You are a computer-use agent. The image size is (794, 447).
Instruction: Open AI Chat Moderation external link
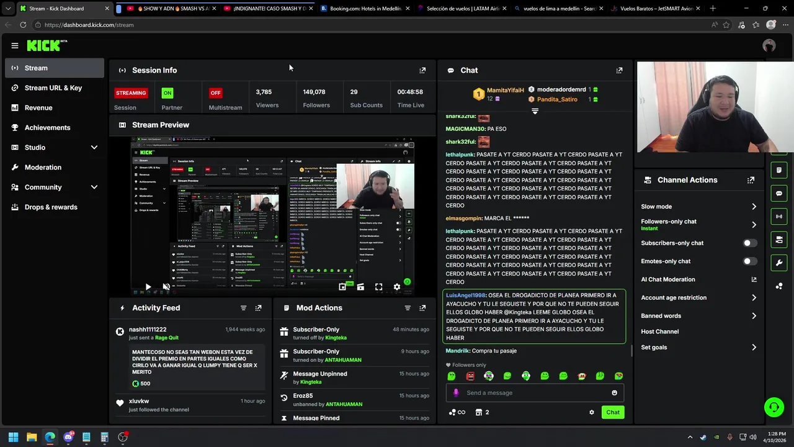coord(754,279)
